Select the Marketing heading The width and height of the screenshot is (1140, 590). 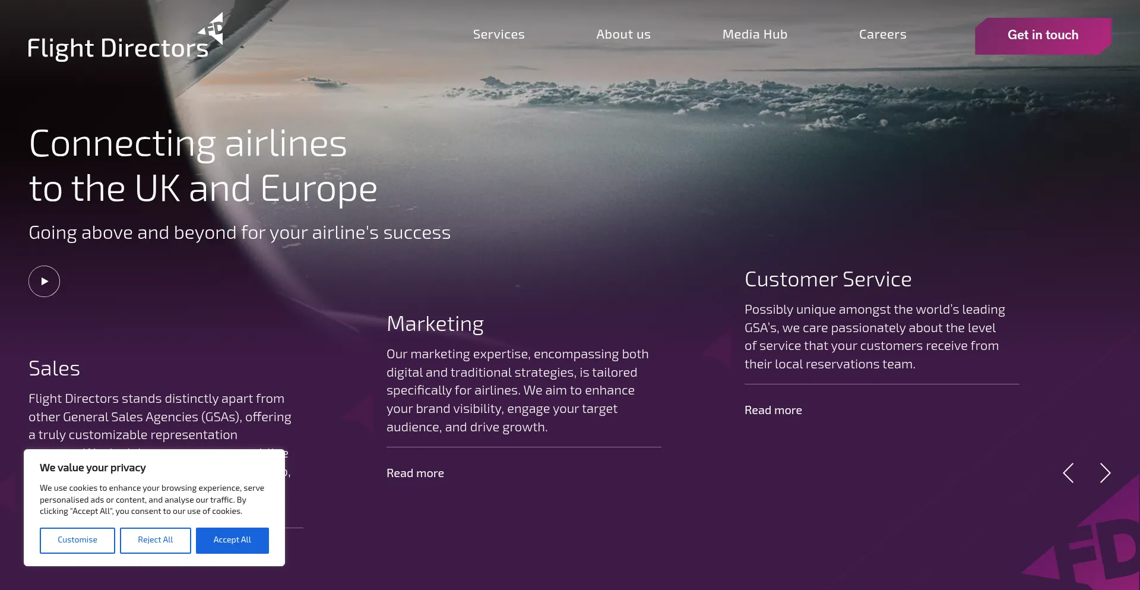pyautogui.click(x=435, y=324)
